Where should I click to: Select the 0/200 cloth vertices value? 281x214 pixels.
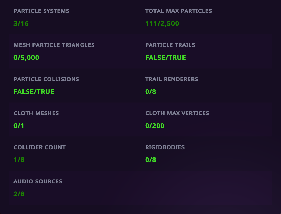155,126
